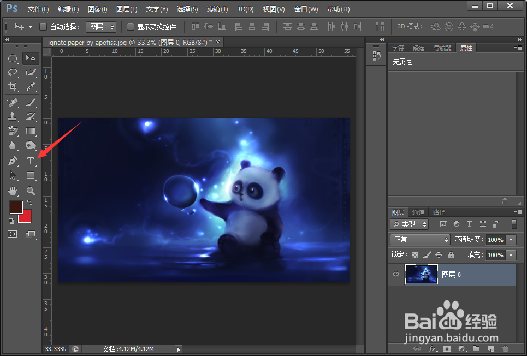Select the Rectangle shape tool

(31, 175)
